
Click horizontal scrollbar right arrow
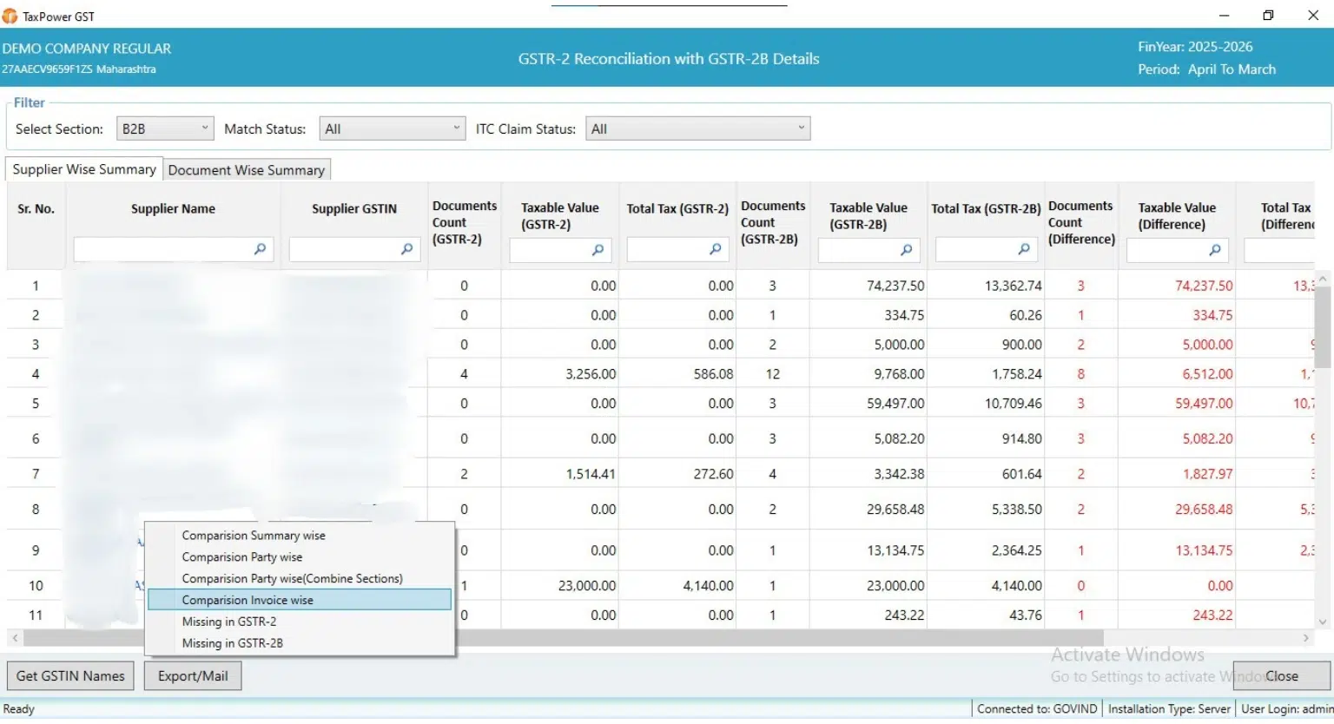coord(1305,638)
